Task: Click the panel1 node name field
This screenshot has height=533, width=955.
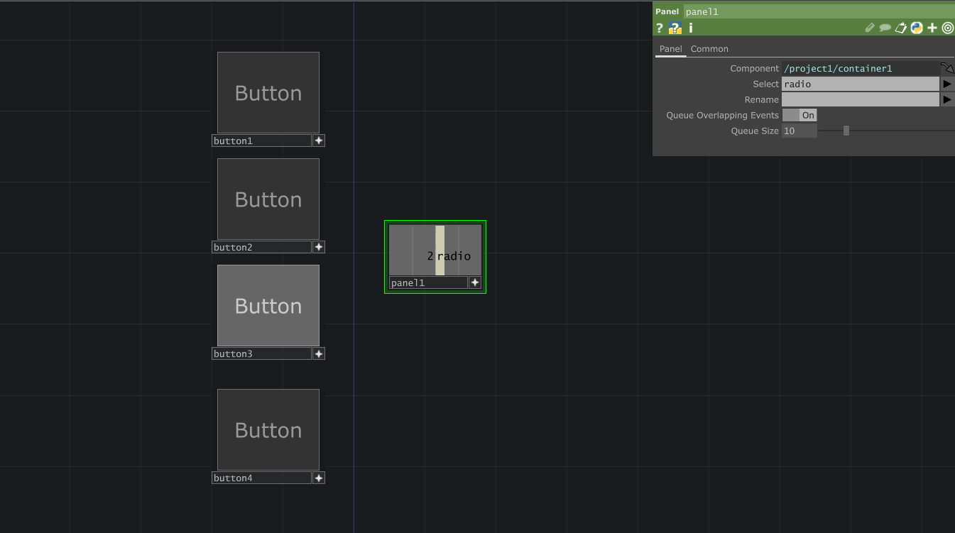Action: [420, 282]
